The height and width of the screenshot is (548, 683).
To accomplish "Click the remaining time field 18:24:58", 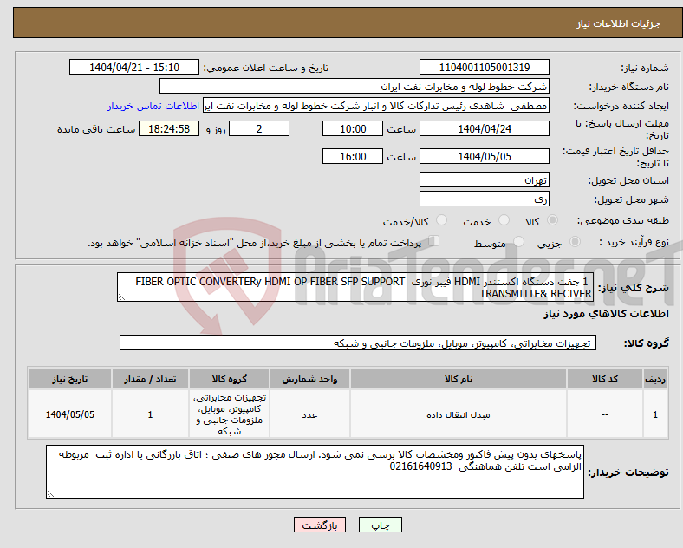I will click(x=169, y=129).
